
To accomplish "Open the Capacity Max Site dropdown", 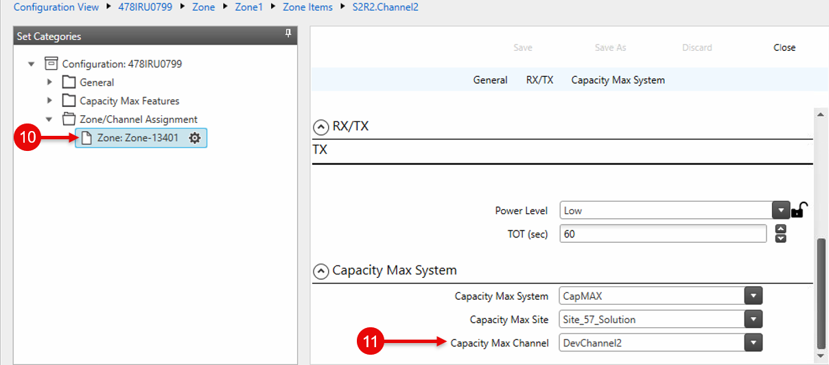I will tap(754, 319).
